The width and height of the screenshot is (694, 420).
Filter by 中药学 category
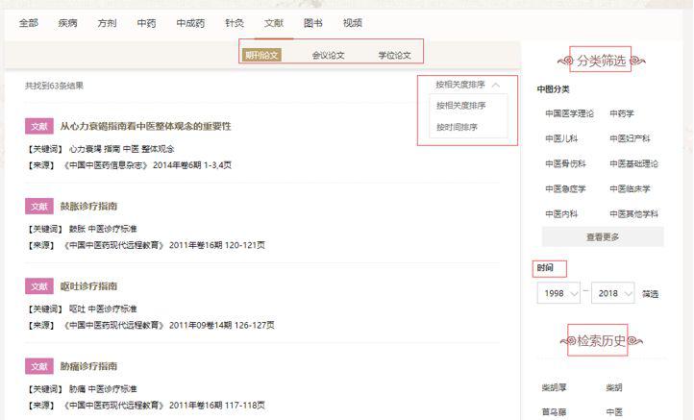click(622, 113)
